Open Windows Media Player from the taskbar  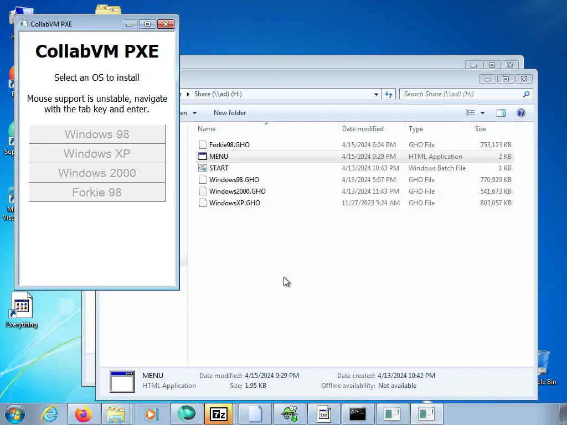coord(151,414)
